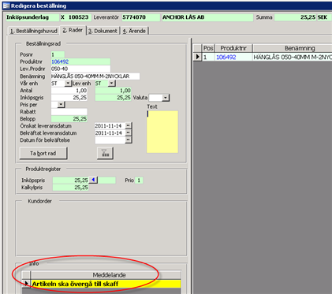Switch to the 1. Beställningshuvud tab

33,31
